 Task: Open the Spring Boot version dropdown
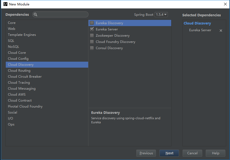click(161, 15)
